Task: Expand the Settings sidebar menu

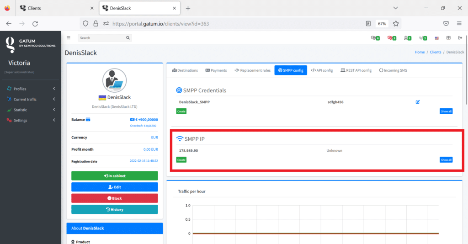Action: (x=31, y=120)
